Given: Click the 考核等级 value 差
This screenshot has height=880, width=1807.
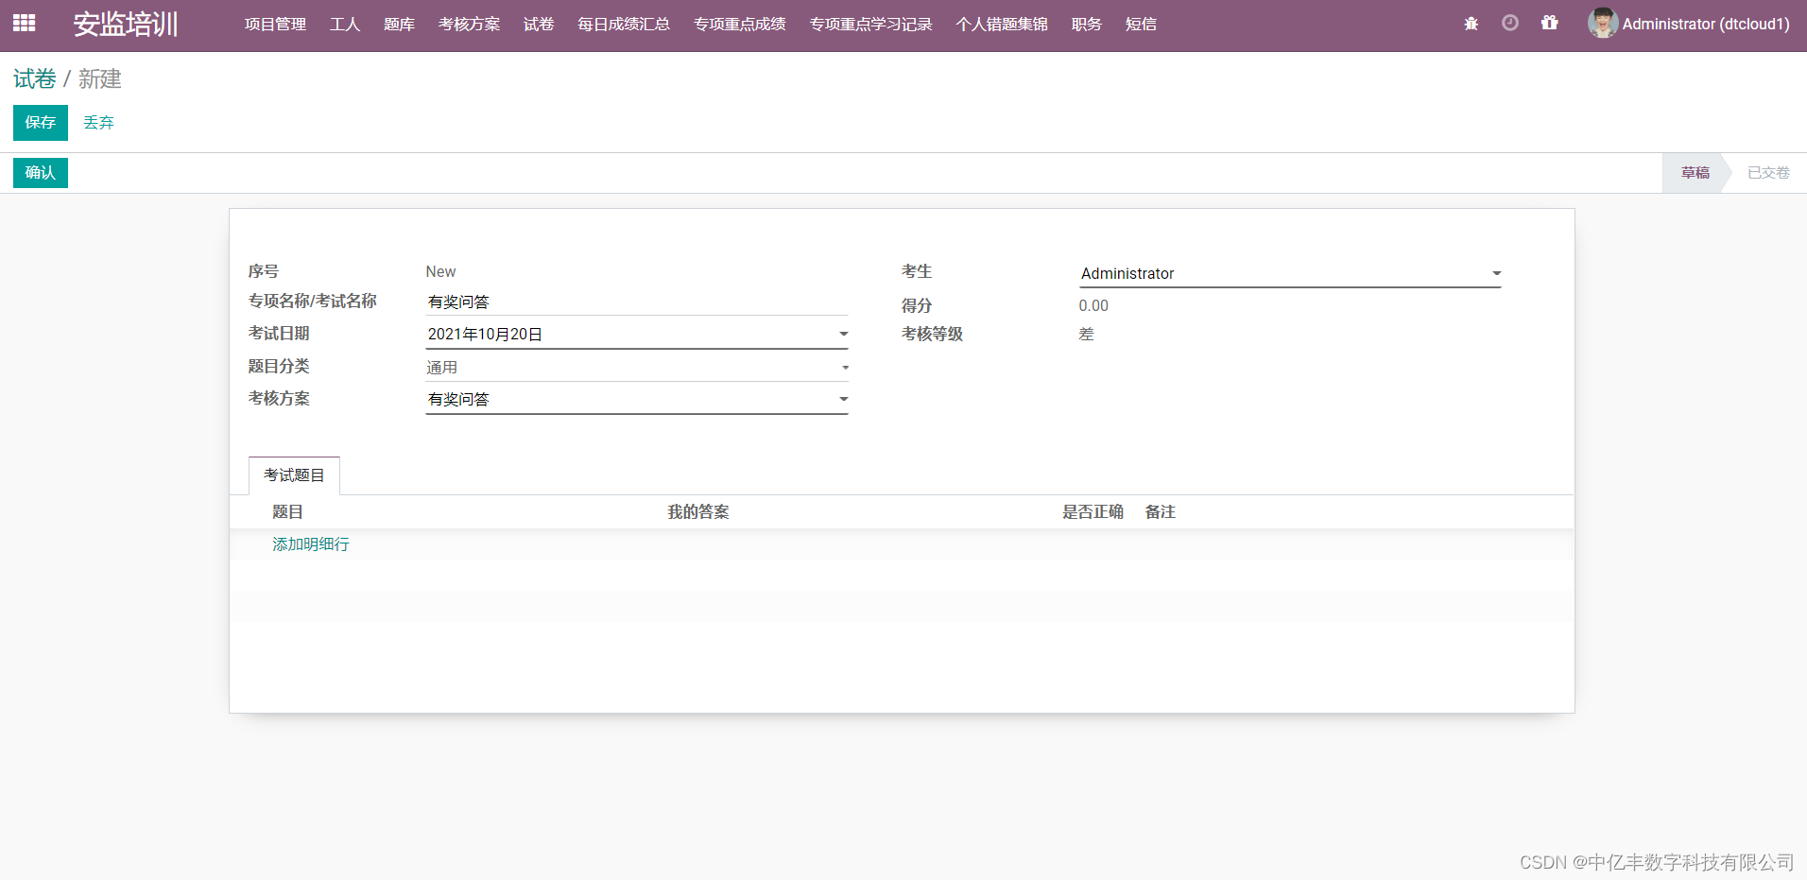Looking at the screenshot, I should click(1086, 334).
